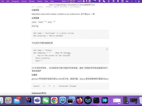
Task: Click the line def greeting = "Hello ${name}"
Action: point(48,36)
